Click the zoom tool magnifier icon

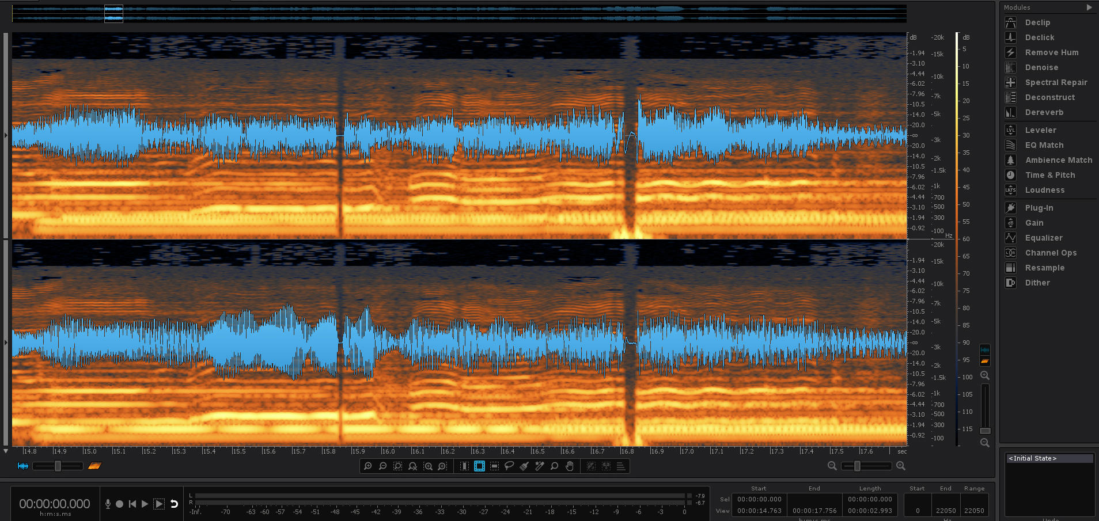[x=554, y=466]
